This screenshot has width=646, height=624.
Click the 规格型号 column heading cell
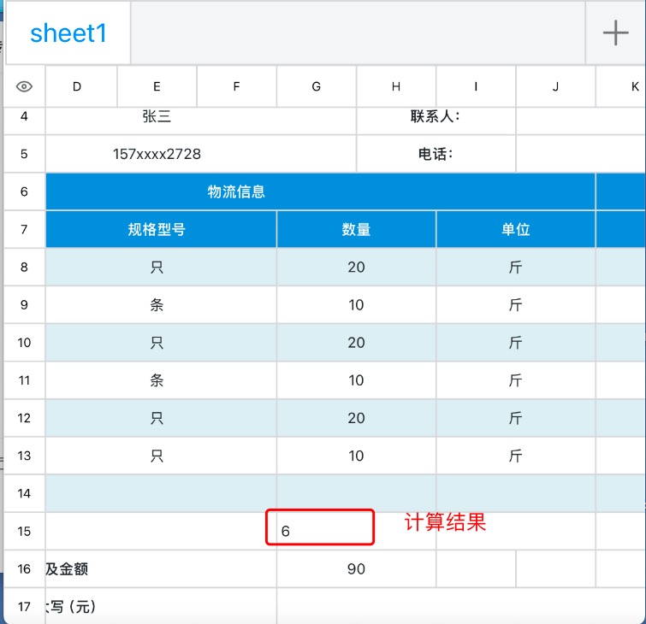click(161, 229)
